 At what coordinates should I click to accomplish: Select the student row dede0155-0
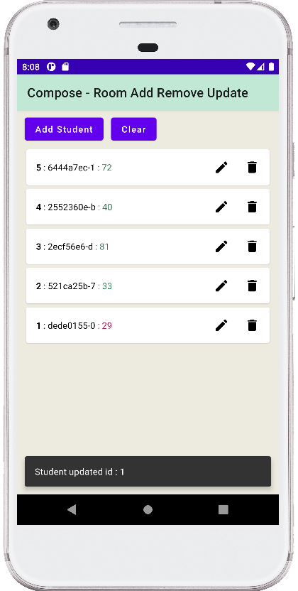pyautogui.click(x=148, y=325)
